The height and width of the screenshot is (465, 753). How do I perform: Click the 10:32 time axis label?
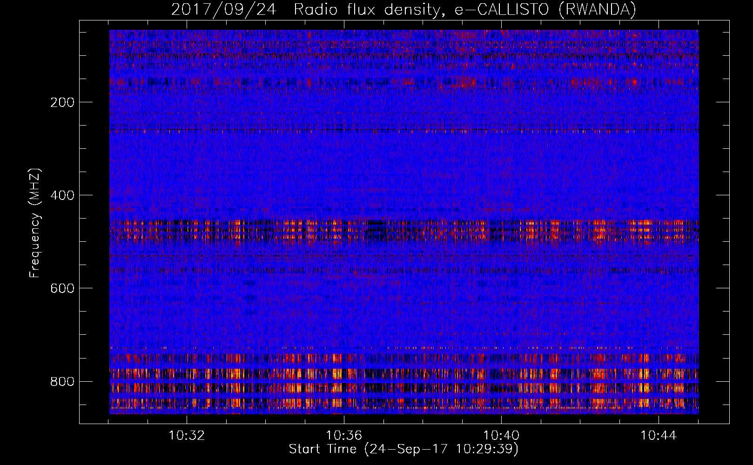coord(187,435)
